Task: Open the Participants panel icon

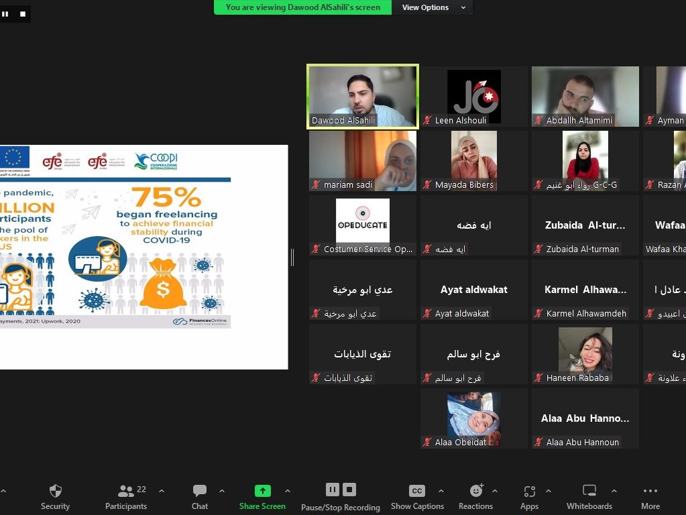Action: [125, 492]
